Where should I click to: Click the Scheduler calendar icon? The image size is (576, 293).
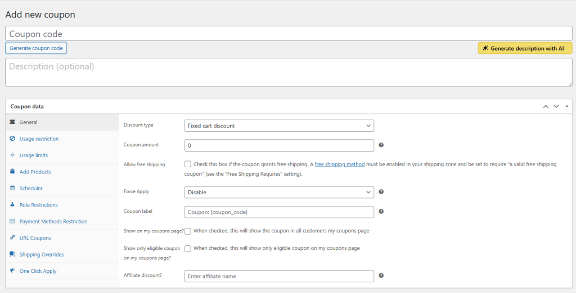(x=12, y=188)
